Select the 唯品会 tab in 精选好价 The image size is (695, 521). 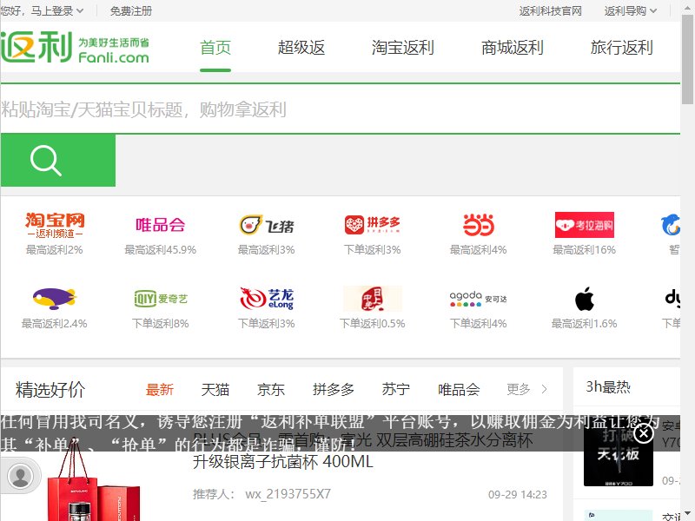pos(460,389)
